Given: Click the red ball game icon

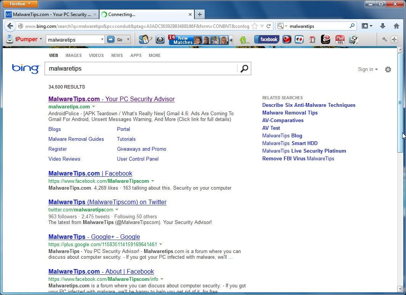Looking at the screenshot, I should tap(287, 39).
